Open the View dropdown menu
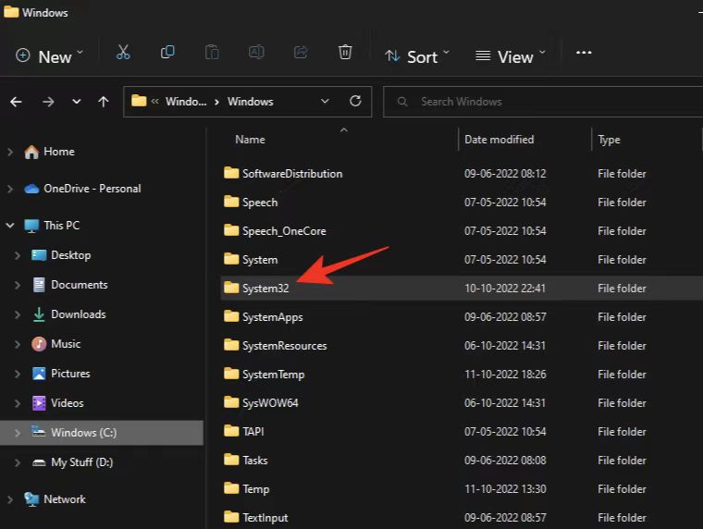 [x=511, y=56]
